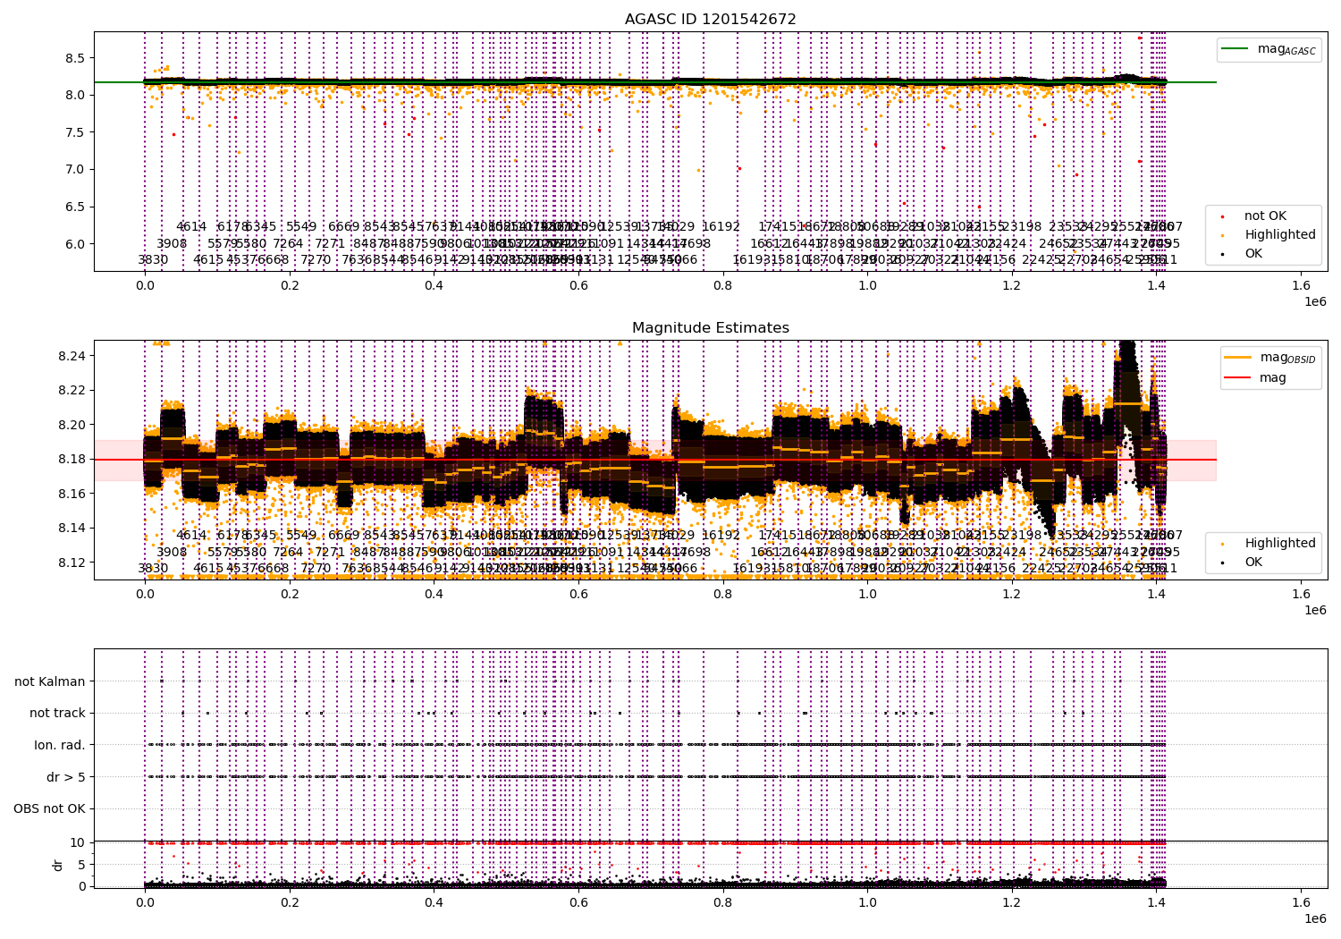The width and height of the screenshot is (1341, 939).
Task: Click the 1.6 x-axis tick under the top plot
Action: [1301, 286]
